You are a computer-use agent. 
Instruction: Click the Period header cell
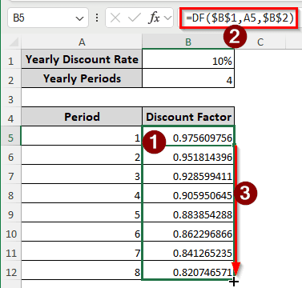point(82,117)
